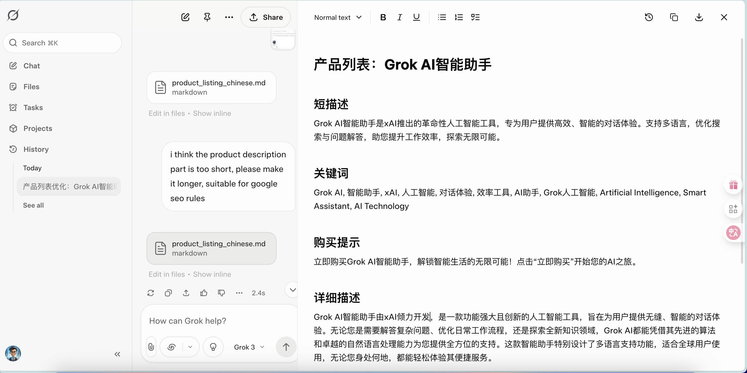The height and width of the screenshot is (373, 747).
Task: Insert a checklist
Action: [x=475, y=17]
